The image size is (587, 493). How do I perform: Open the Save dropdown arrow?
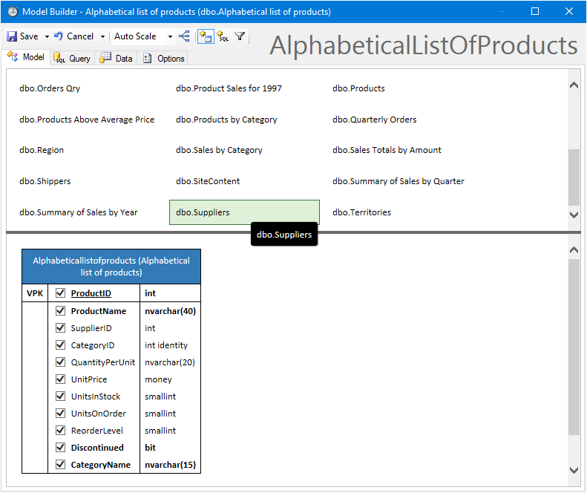click(47, 36)
